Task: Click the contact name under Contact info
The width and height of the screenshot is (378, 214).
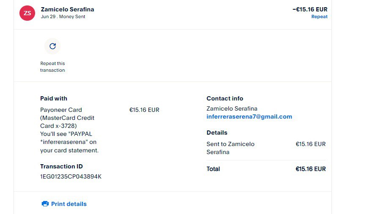Action: 232,108
